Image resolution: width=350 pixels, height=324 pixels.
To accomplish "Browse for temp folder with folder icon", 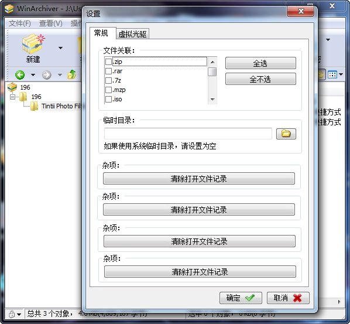I will pos(286,134).
